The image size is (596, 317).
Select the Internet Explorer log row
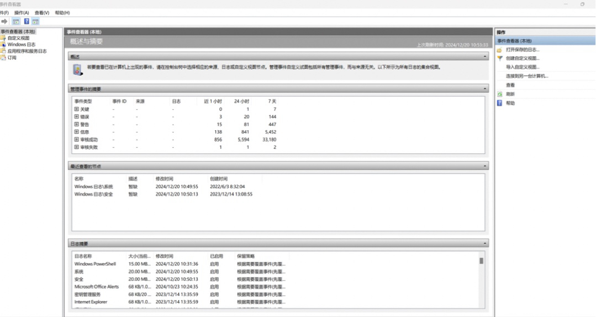pyautogui.click(x=180, y=302)
